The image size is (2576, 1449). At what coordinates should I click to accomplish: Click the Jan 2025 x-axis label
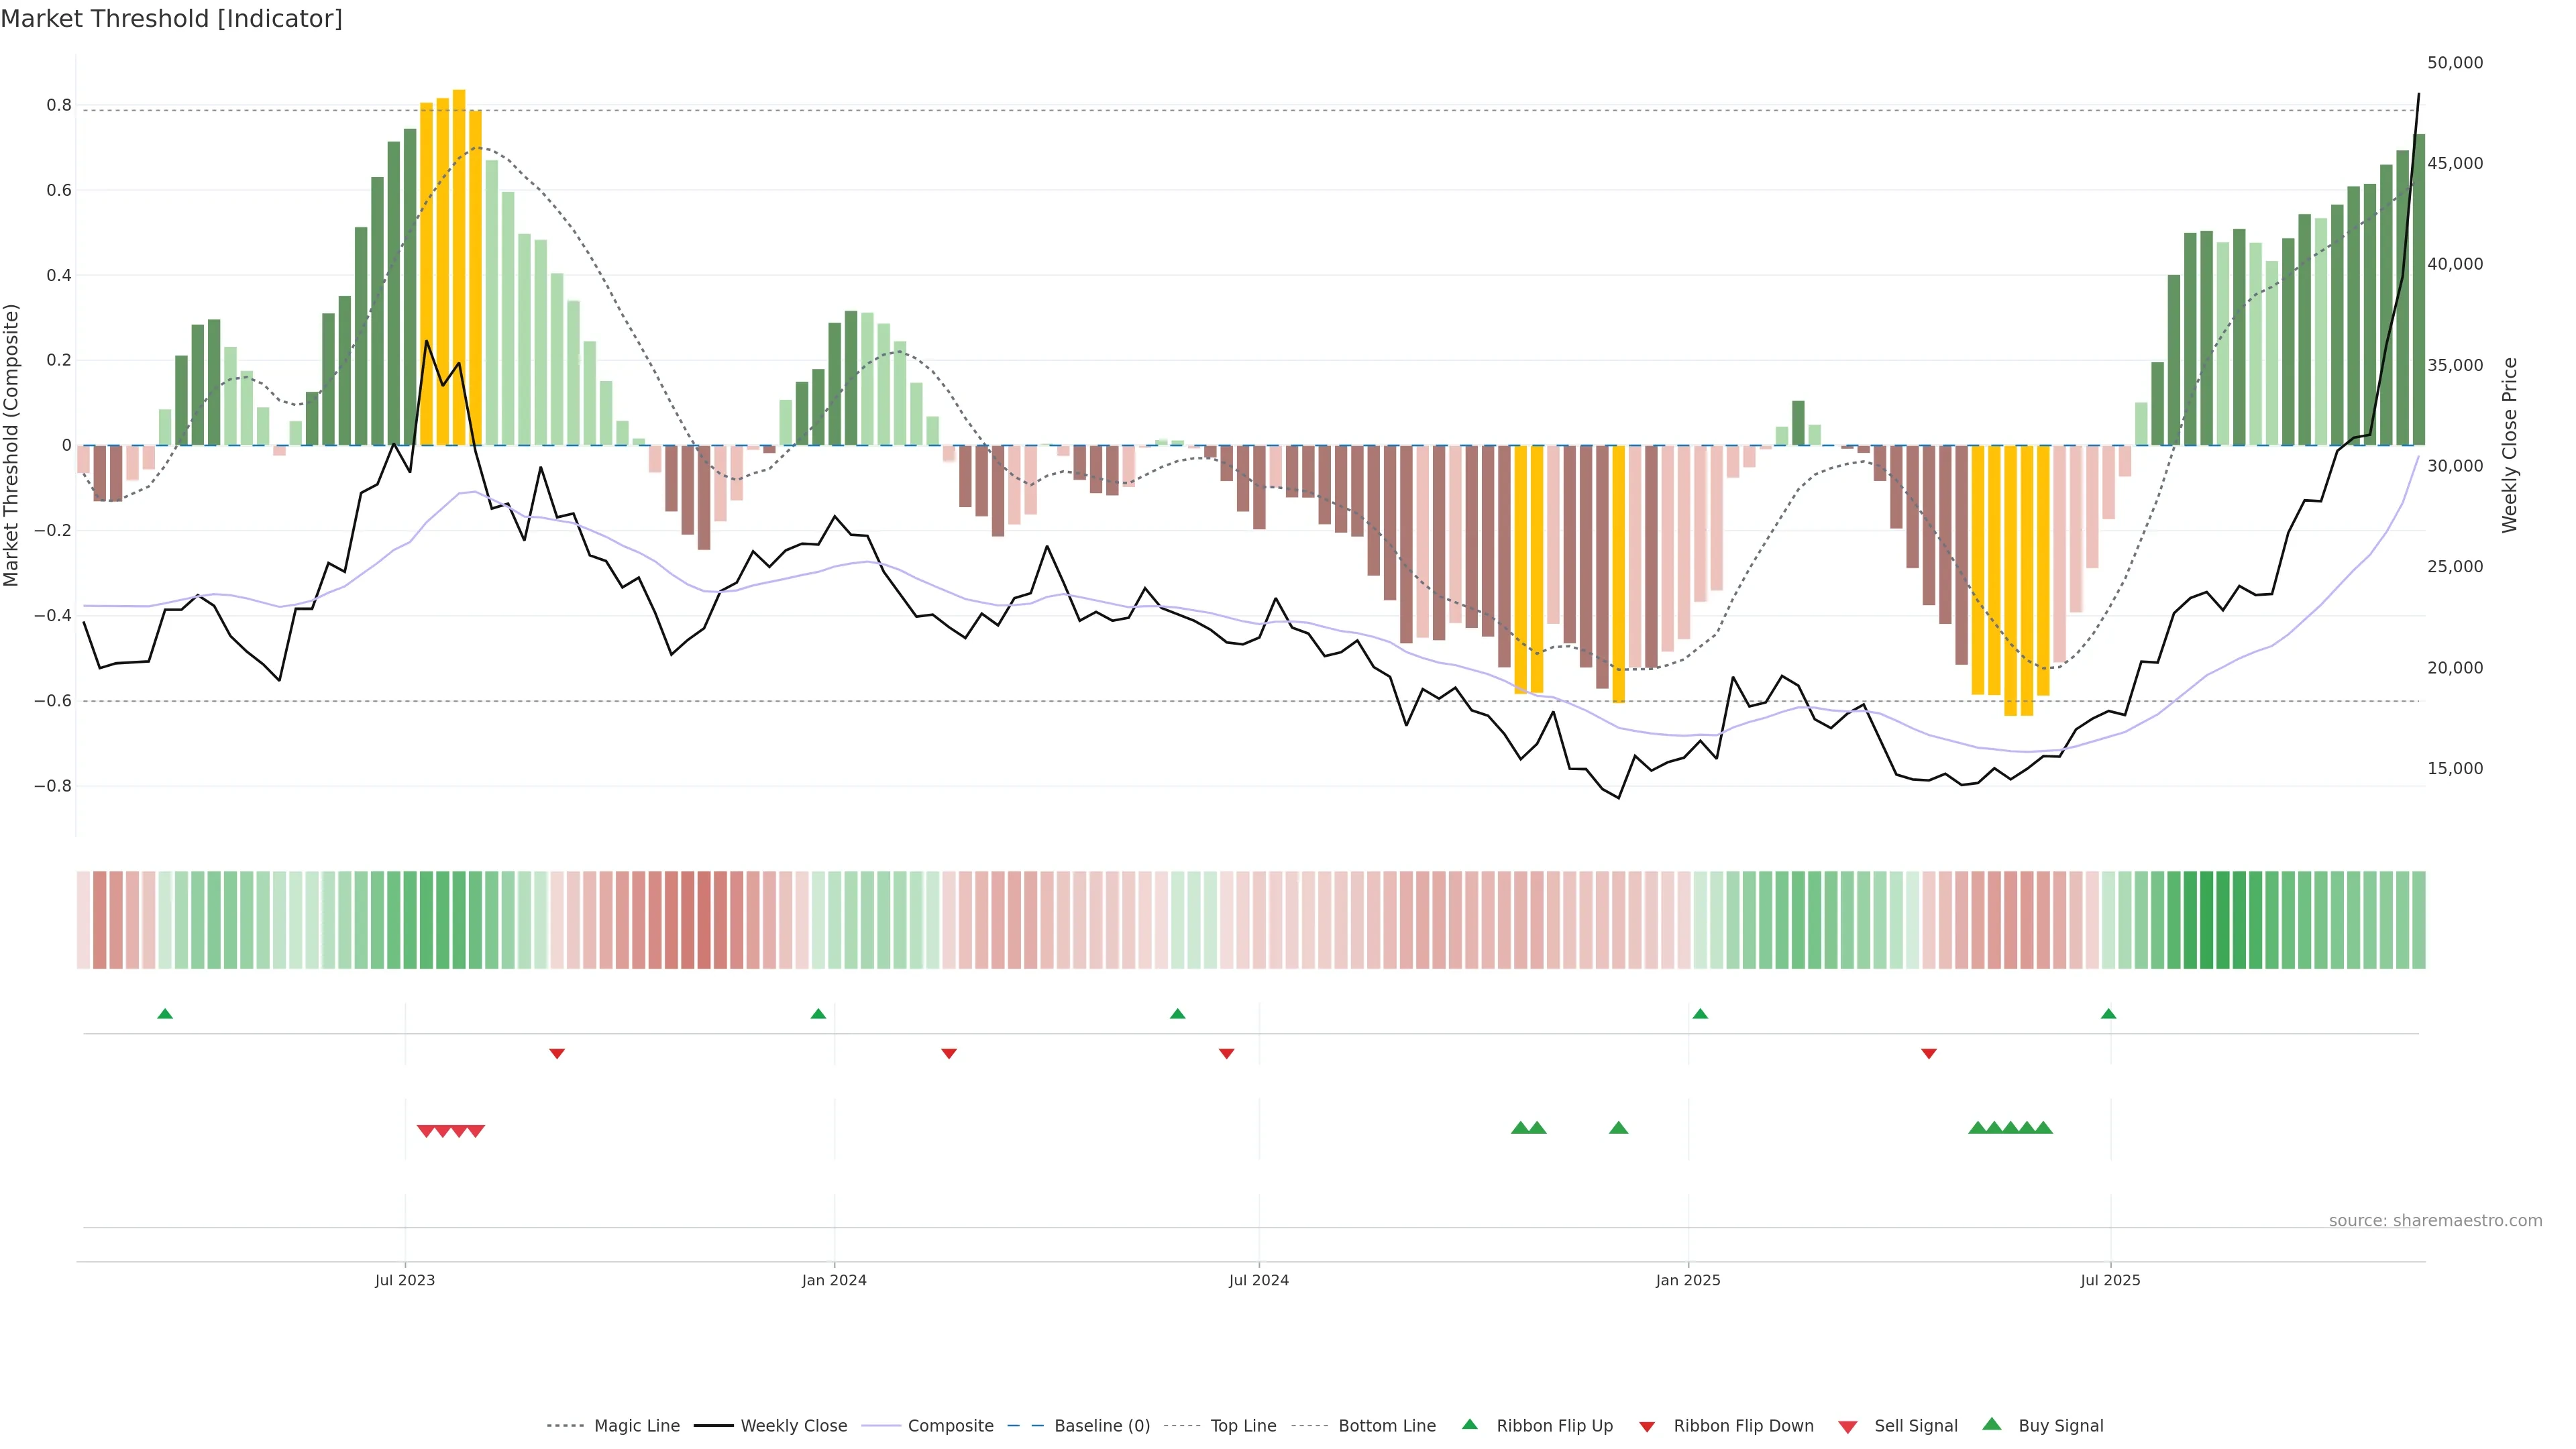click(x=1688, y=1280)
